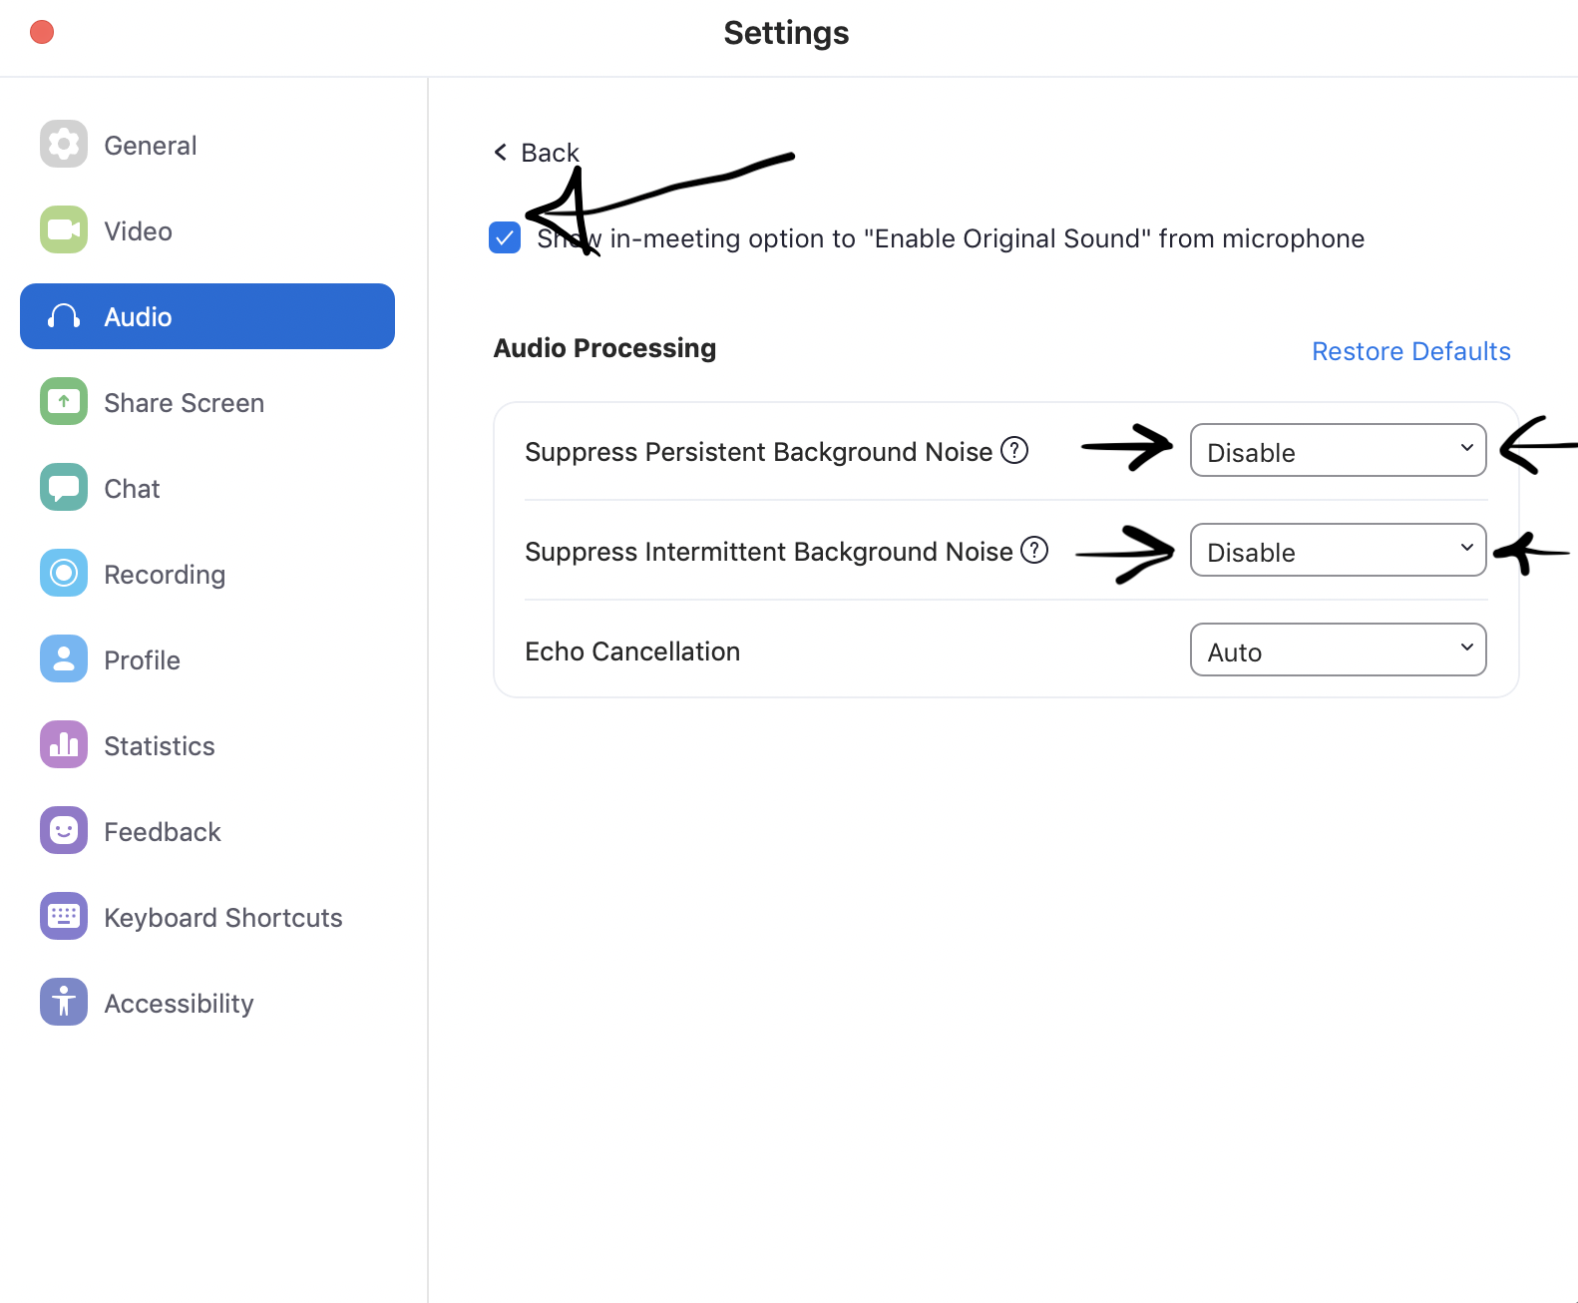Open the Recording settings icon
The width and height of the screenshot is (1578, 1303).
tap(64, 574)
